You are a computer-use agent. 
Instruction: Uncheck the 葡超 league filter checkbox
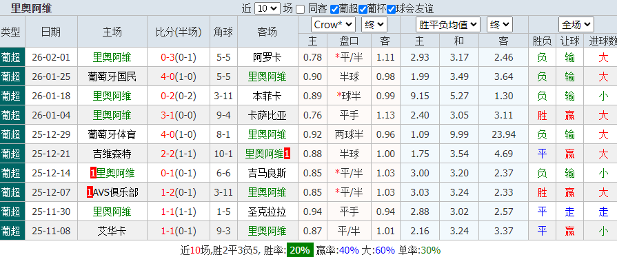334,9
